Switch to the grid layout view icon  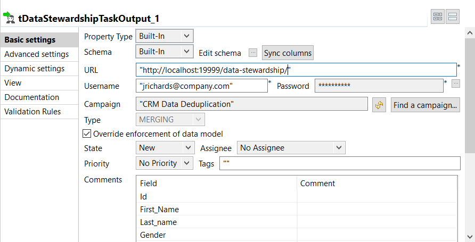(x=438, y=17)
